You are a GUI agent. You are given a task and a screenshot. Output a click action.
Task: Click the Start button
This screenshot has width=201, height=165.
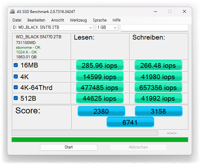point(69,147)
